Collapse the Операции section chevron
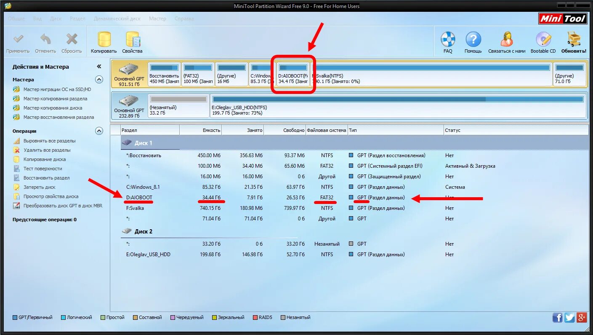The width and height of the screenshot is (593, 335). point(99,131)
